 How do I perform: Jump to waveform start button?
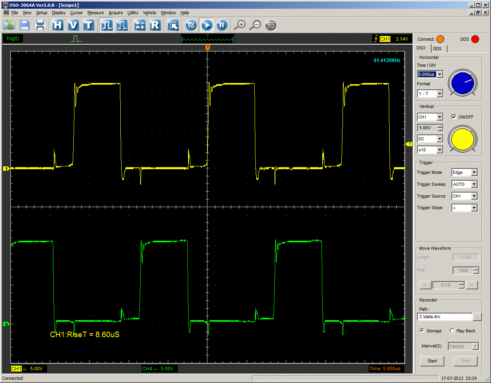425,285
